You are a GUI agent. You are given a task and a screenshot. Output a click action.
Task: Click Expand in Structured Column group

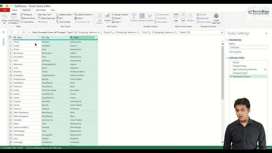201,14
